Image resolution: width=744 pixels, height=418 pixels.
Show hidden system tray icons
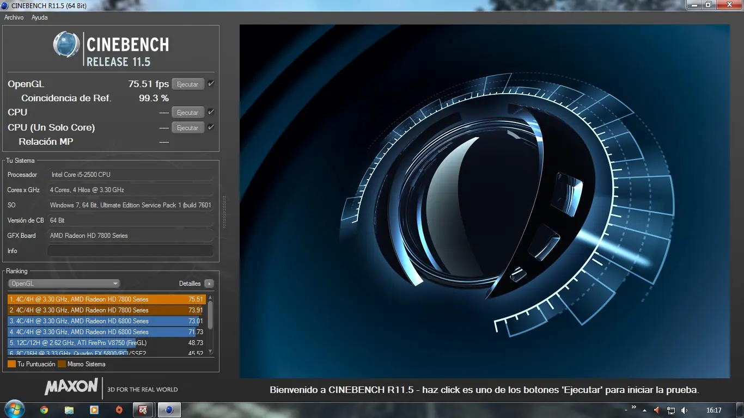(645, 410)
